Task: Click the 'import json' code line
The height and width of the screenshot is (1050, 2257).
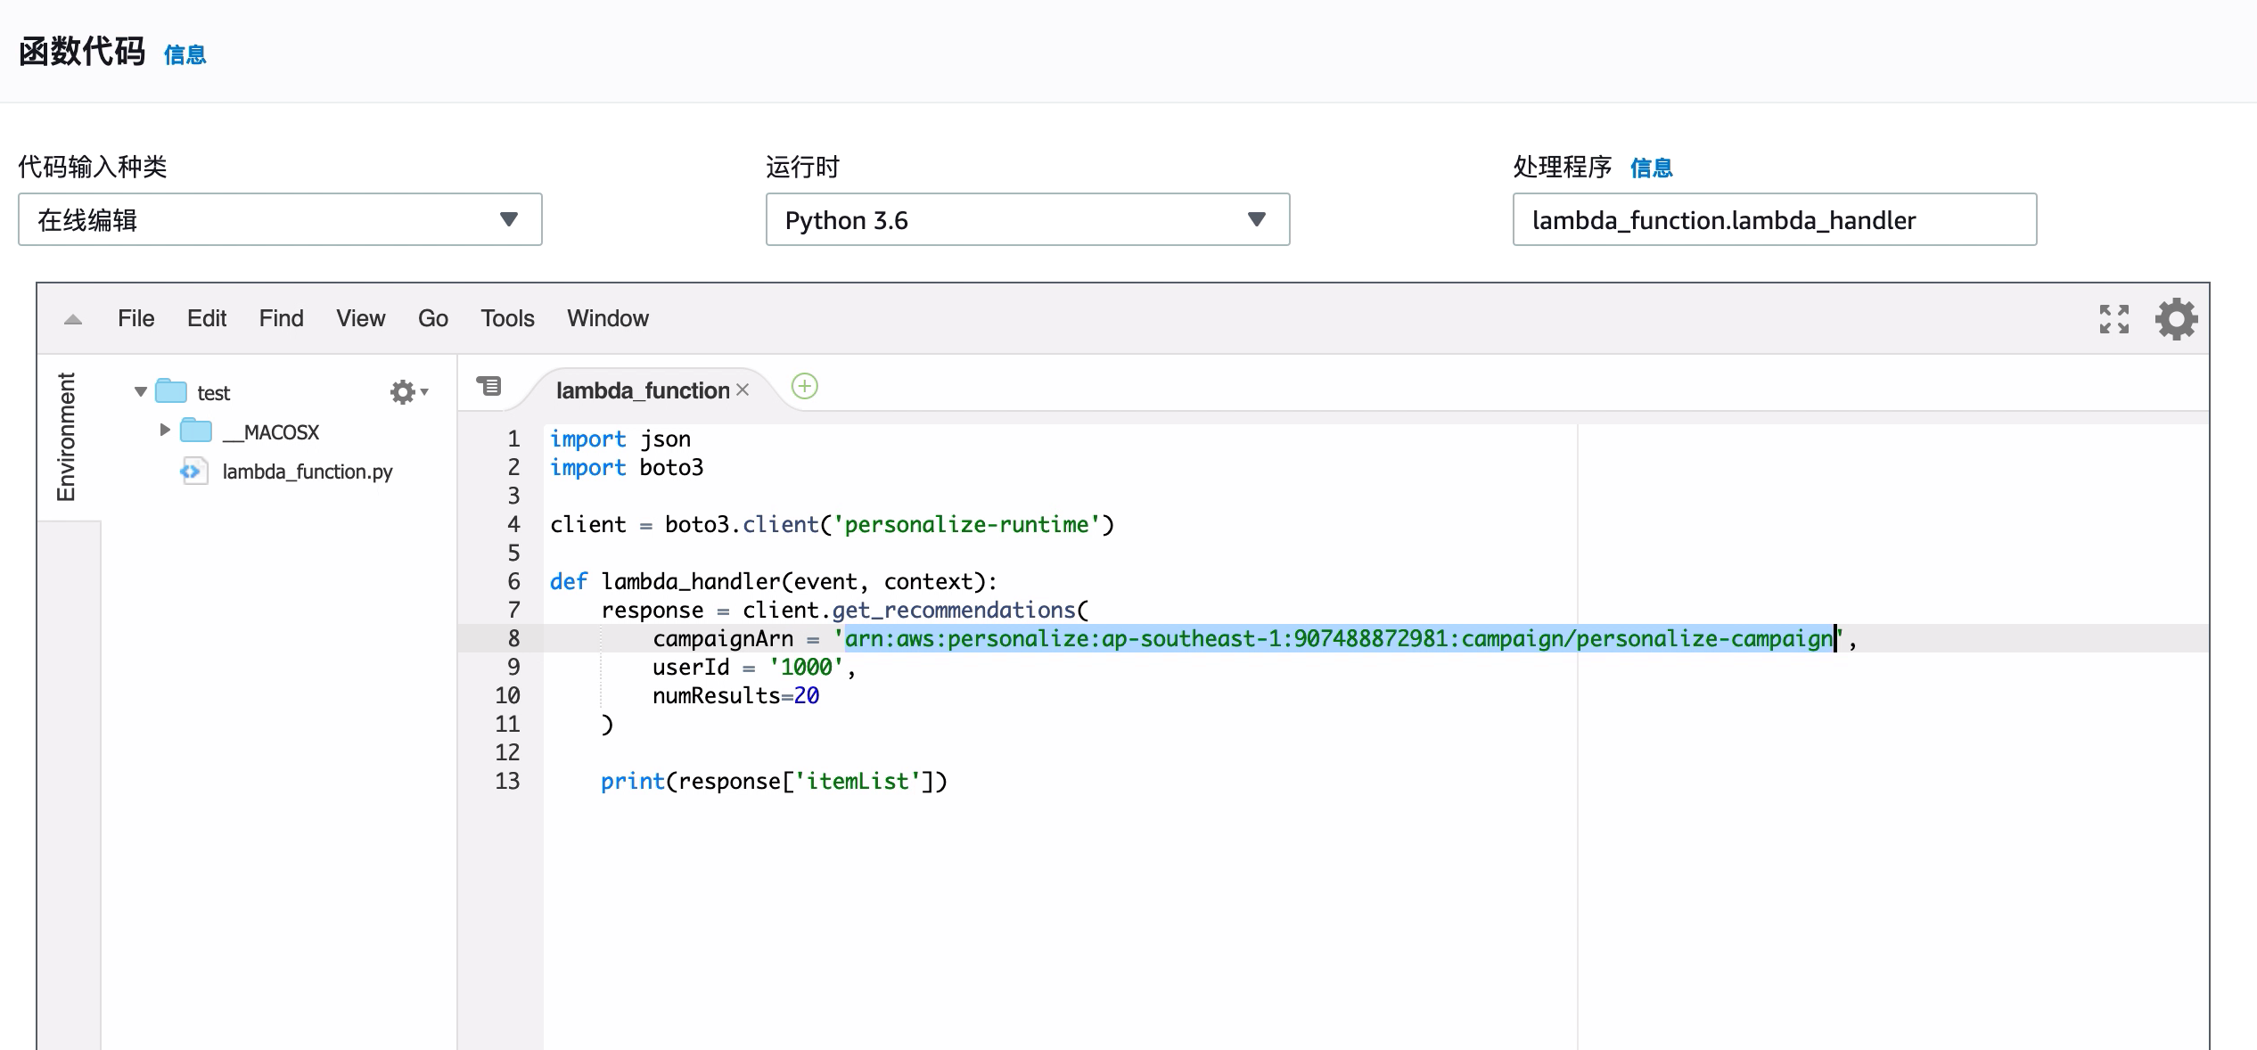Action: click(620, 439)
